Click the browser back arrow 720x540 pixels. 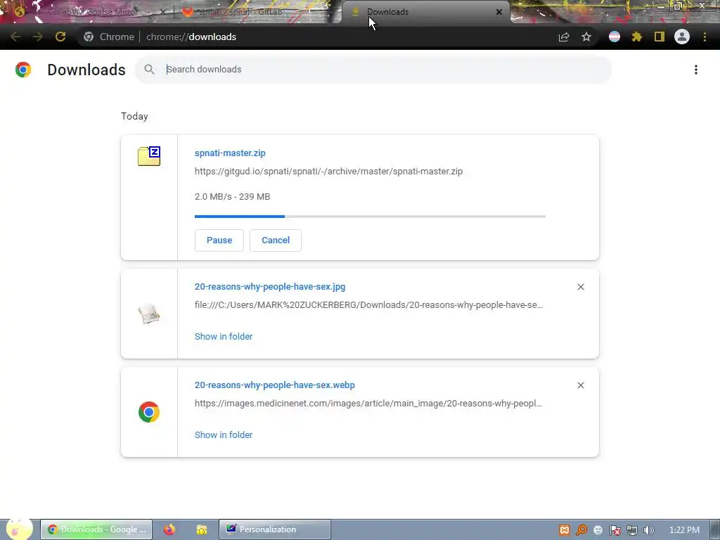pyautogui.click(x=15, y=37)
